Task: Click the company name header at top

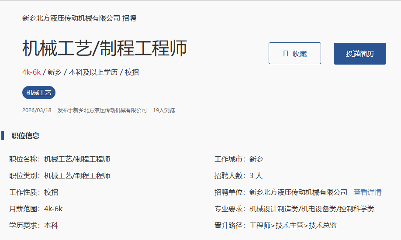Action: tap(79, 18)
